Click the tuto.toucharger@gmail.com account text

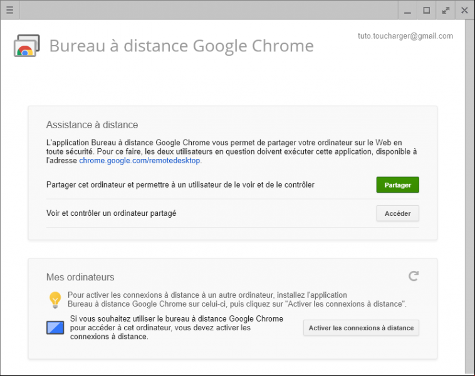(405, 36)
